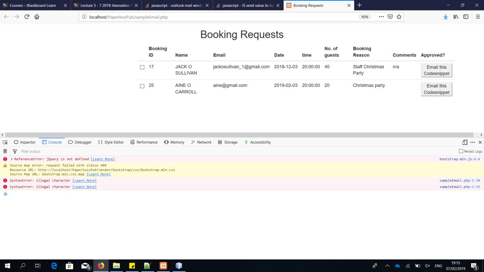The image size is (484, 272).
Task: Open devtools customize three-dot menu
Action: (473, 142)
